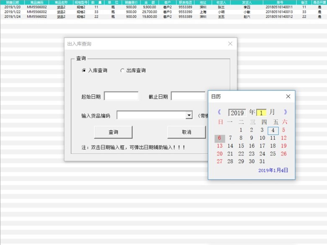The image size is (327, 245).
Task: Open the 输入货品编码 dropdown arrow
Action: pos(189,115)
